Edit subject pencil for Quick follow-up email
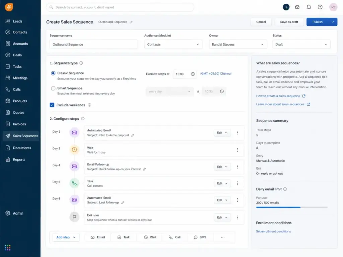Screen dimensions: 343x257 pos(144,169)
